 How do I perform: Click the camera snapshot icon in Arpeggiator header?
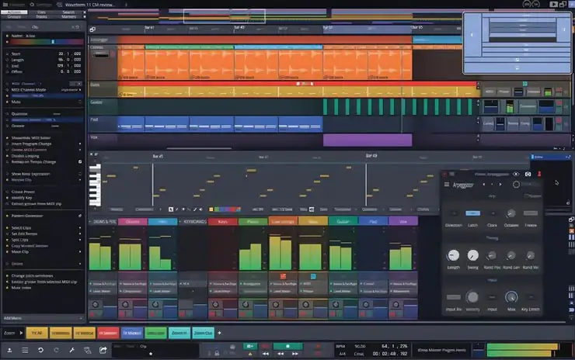528,175
